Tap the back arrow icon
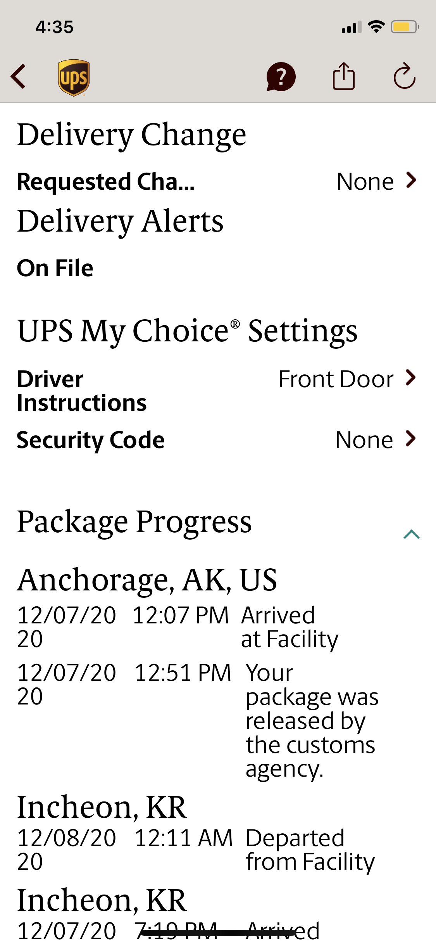 [19, 76]
